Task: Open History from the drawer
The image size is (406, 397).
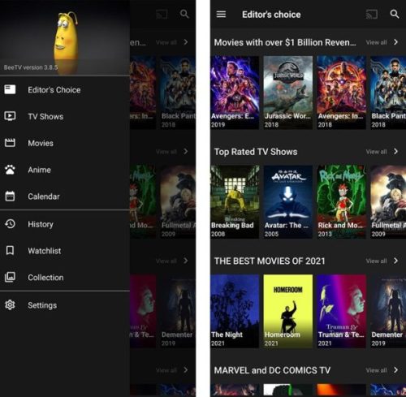Action: (65, 224)
